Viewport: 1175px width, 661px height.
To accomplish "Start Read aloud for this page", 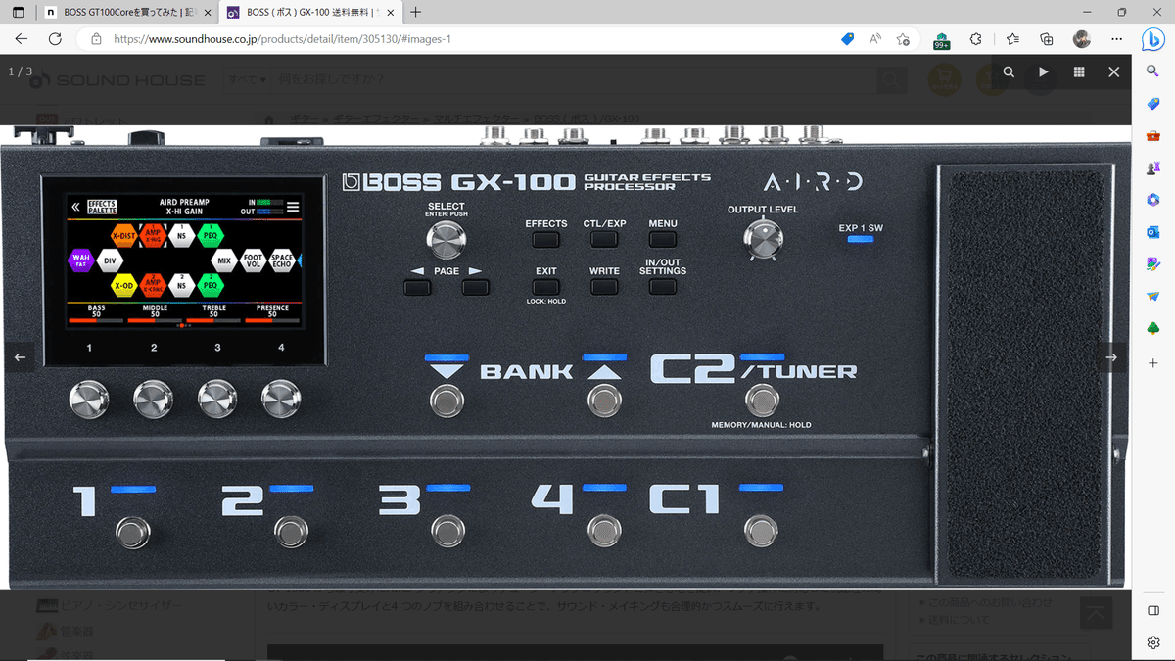I will click(x=874, y=39).
